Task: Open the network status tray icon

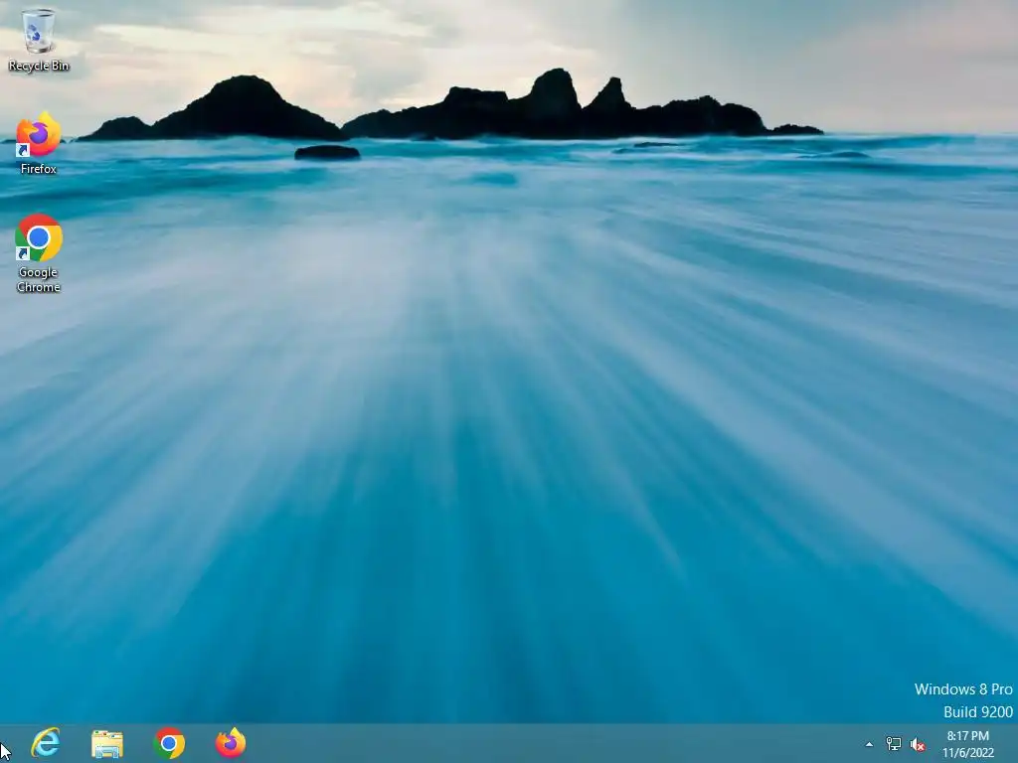Action: pos(894,744)
